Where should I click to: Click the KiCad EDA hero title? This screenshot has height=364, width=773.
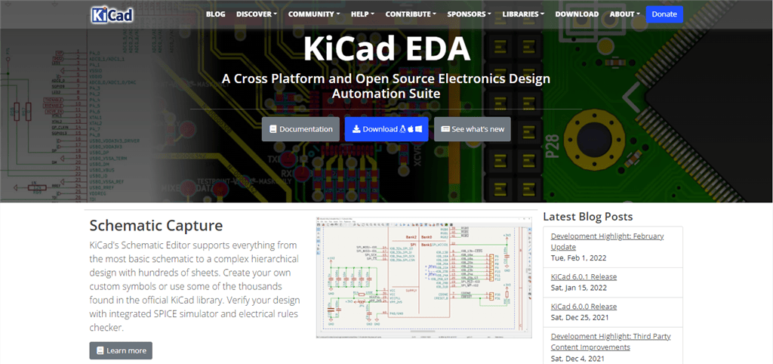coord(386,48)
